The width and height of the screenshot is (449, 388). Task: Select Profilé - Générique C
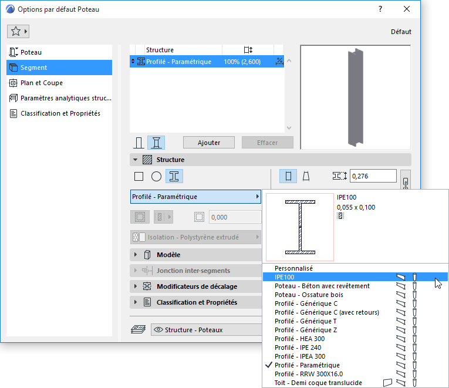[x=355, y=303]
